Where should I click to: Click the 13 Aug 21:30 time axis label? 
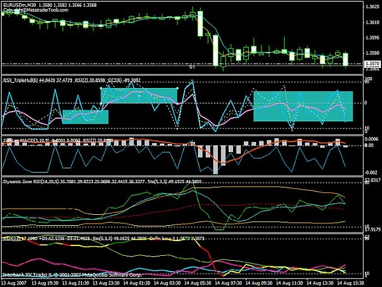click(x=76, y=283)
